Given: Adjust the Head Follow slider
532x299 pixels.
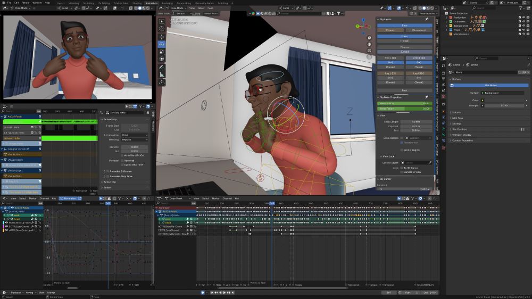Looking at the screenshot, I should [404, 108].
